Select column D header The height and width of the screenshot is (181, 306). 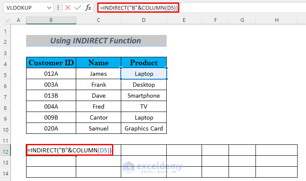[x=144, y=20]
